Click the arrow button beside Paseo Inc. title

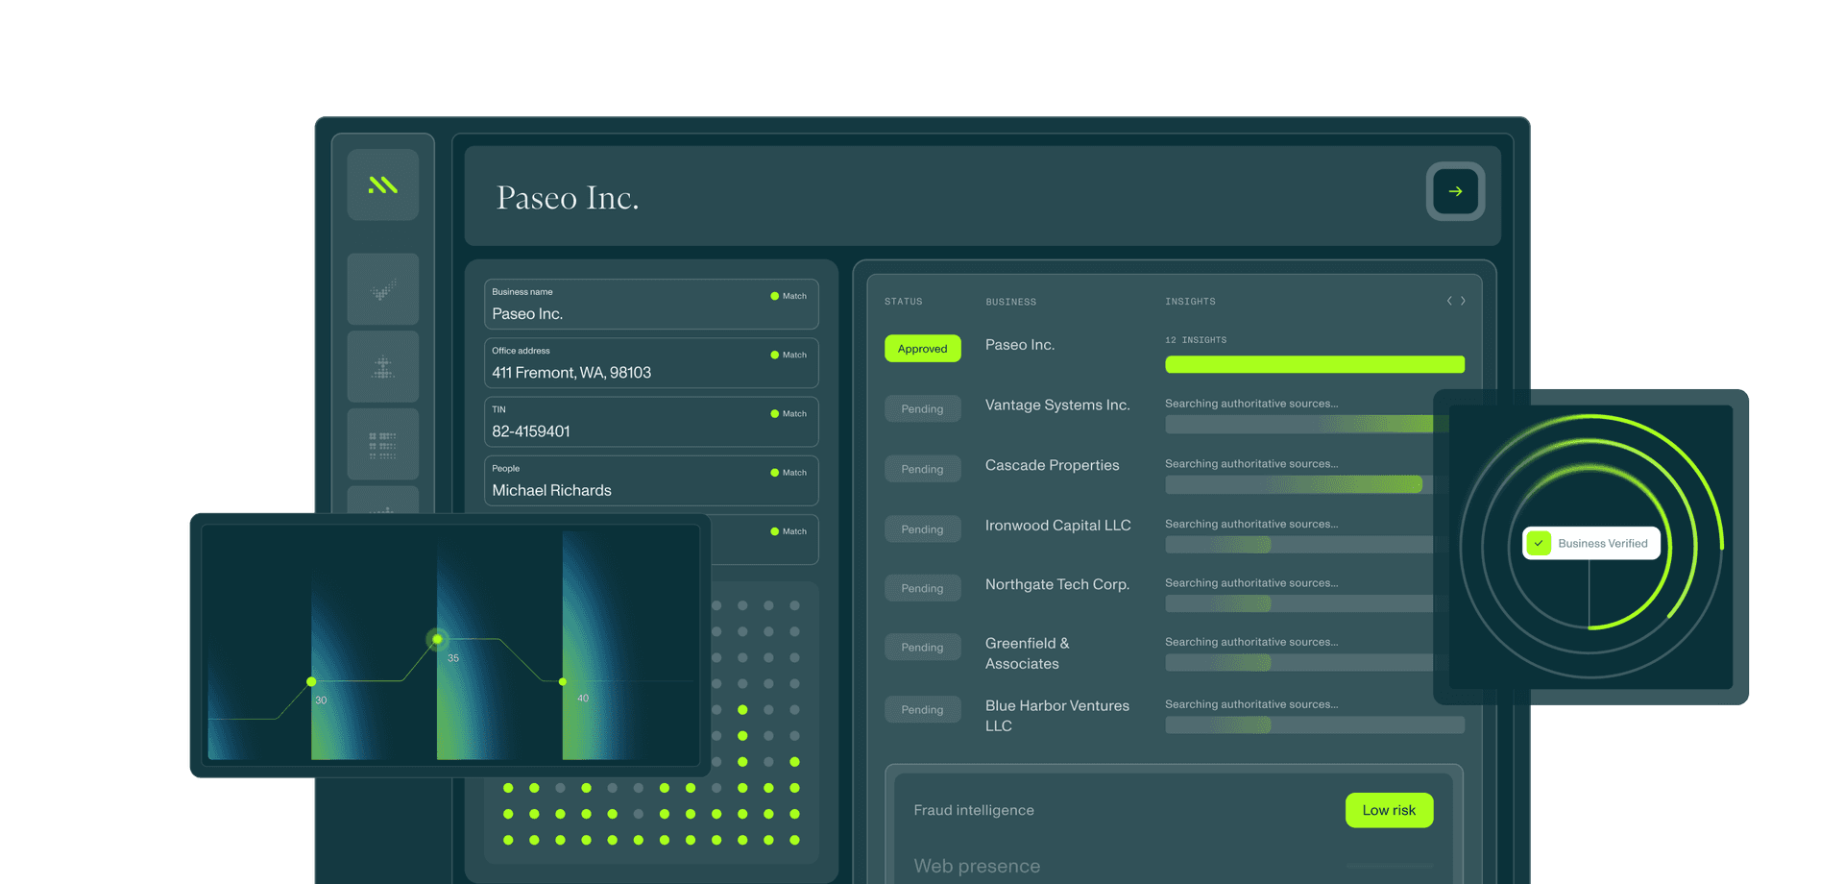click(1455, 191)
